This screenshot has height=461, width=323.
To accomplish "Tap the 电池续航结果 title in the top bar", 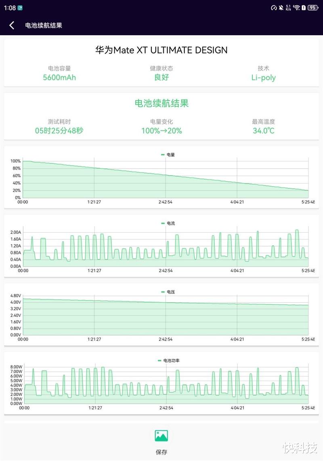I will coord(44,25).
